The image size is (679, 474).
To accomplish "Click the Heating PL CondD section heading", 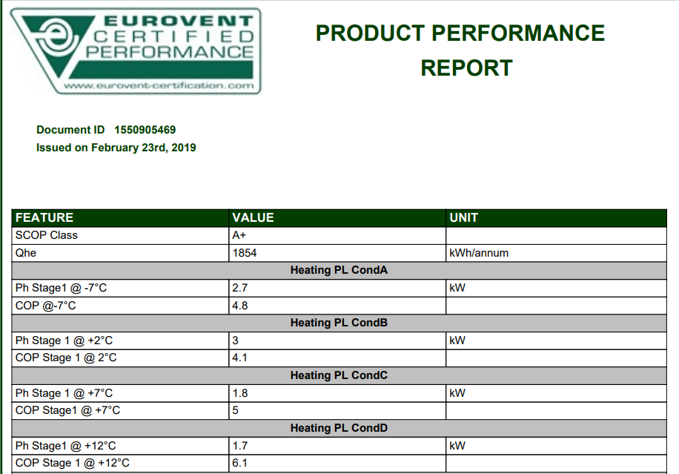I will point(339,429).
